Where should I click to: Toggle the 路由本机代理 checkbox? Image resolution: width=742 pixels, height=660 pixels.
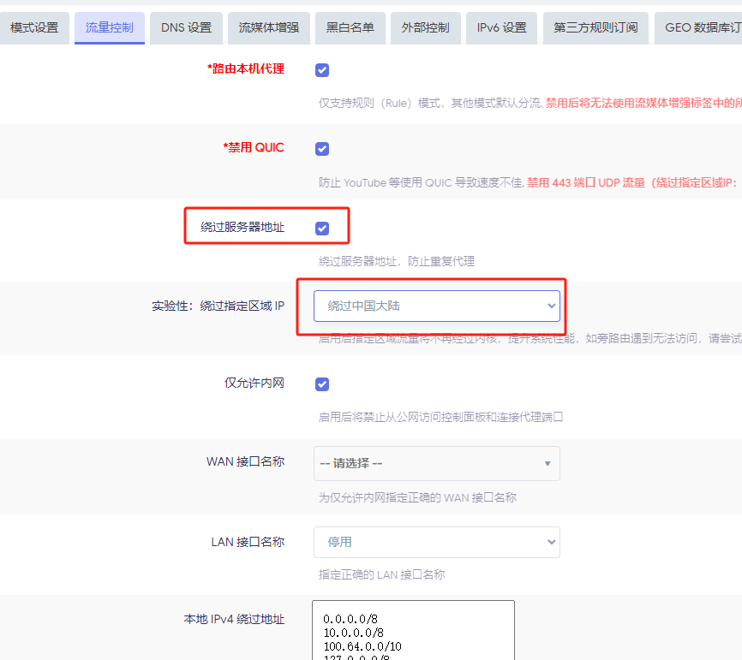322,70
